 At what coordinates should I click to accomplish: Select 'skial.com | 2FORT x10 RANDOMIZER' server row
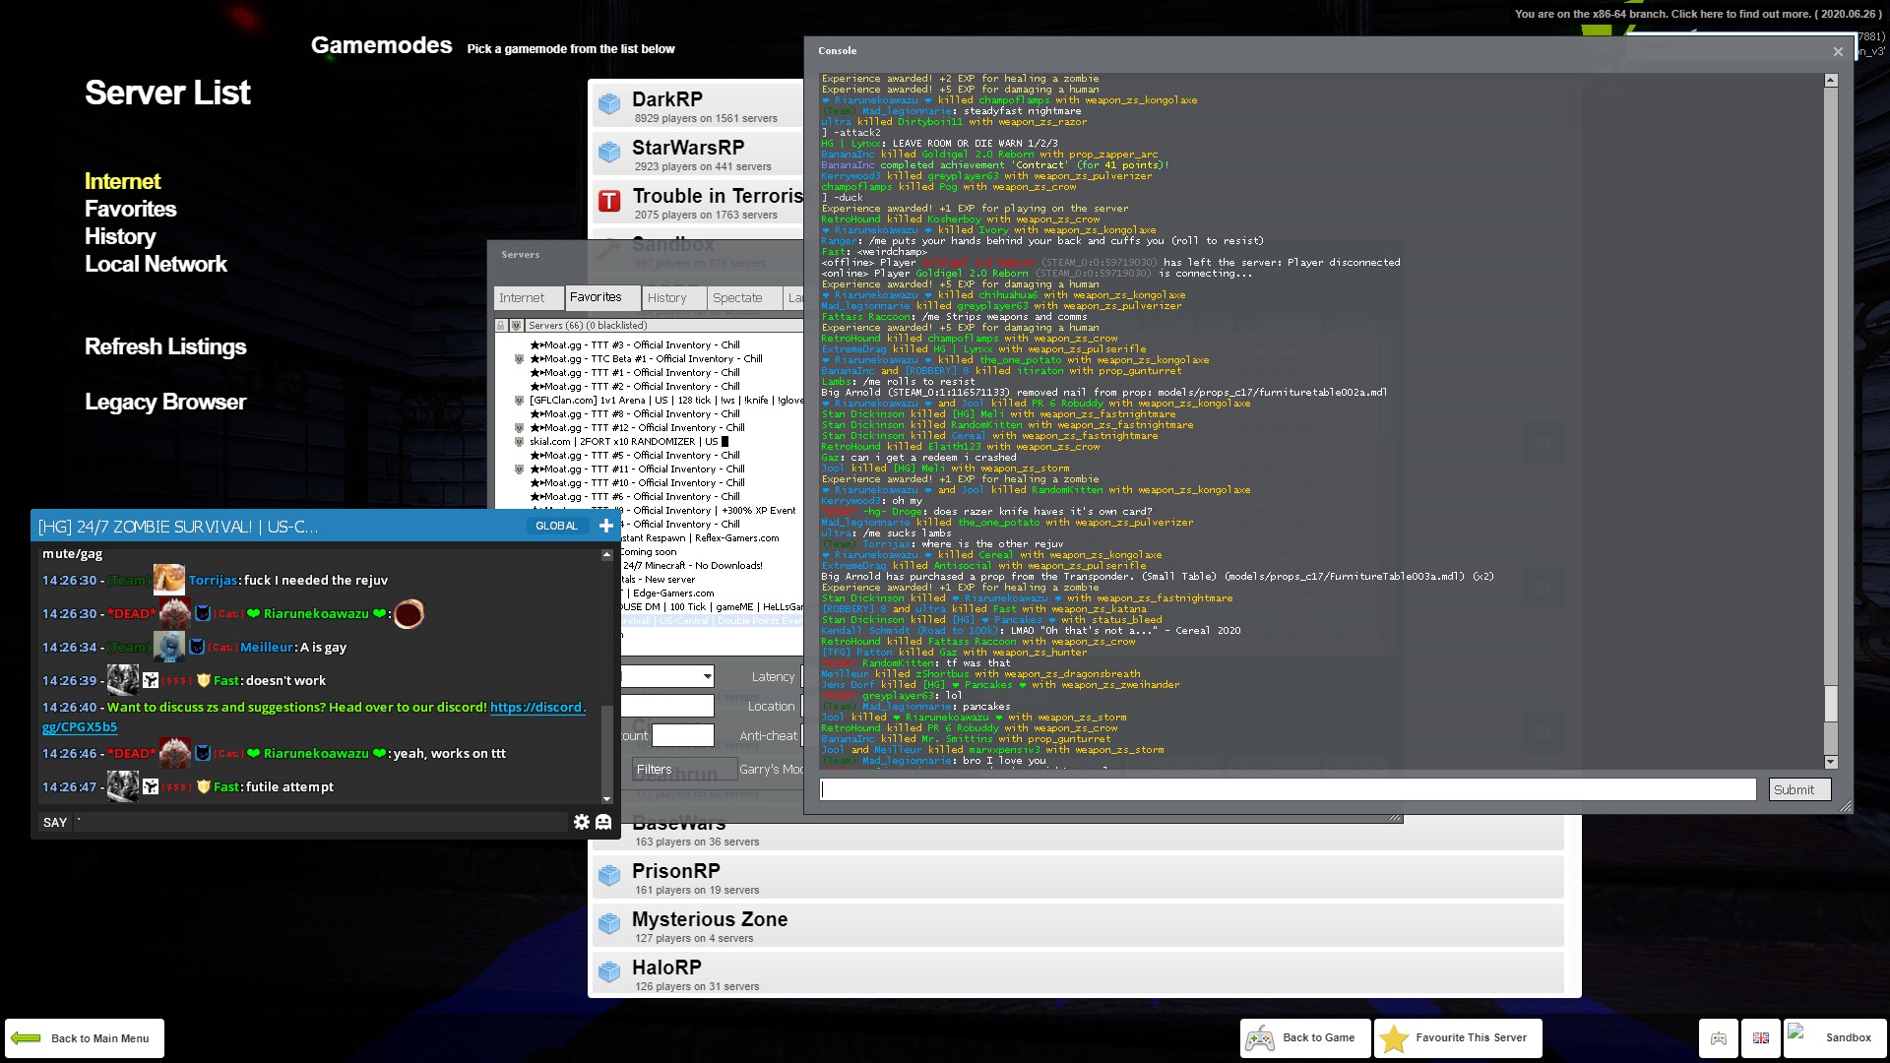click(x=650, y=442)
